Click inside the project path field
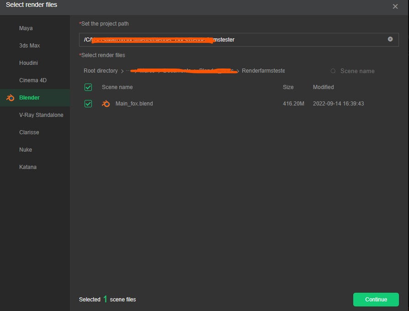 point(228,39)
